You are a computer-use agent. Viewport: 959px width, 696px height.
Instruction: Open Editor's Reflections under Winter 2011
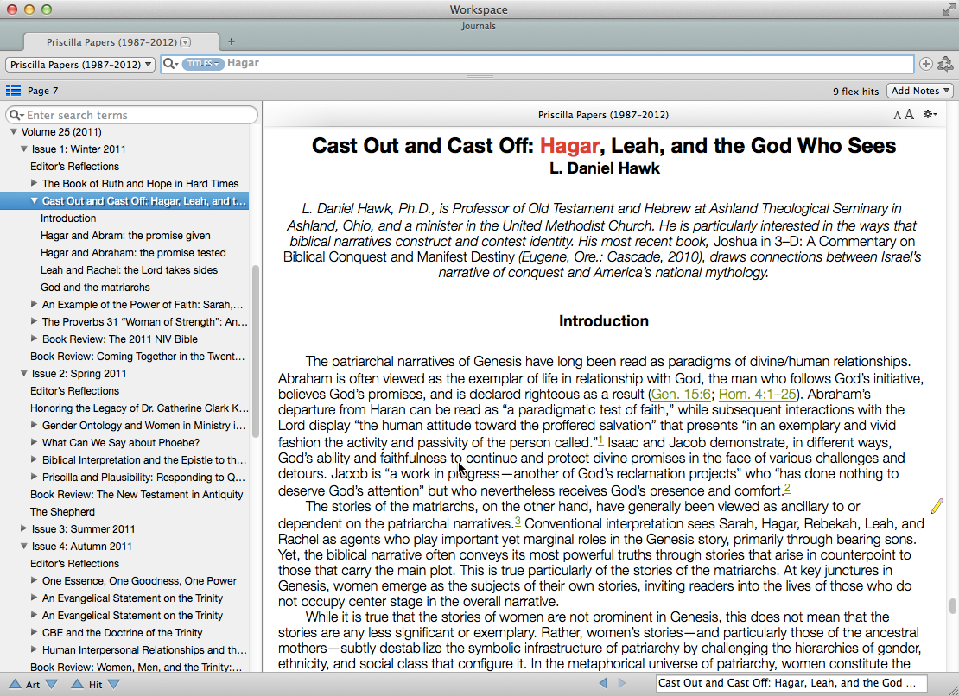coord(74,166)
